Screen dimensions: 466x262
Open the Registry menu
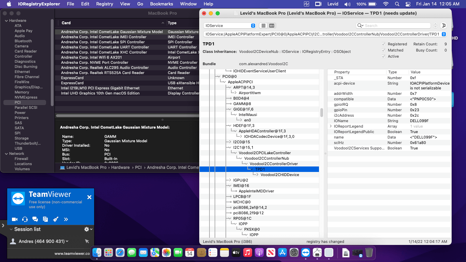pos(105,4)
